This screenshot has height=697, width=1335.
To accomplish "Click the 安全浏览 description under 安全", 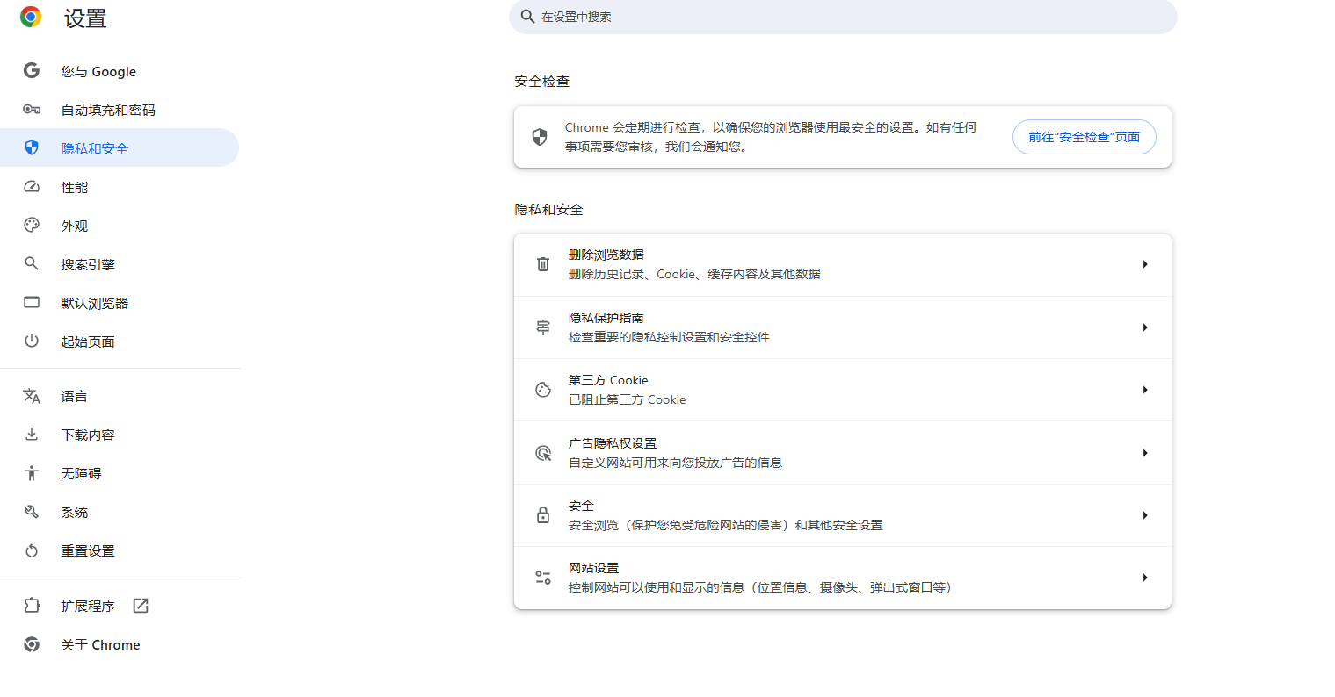I will click(726, 525).
